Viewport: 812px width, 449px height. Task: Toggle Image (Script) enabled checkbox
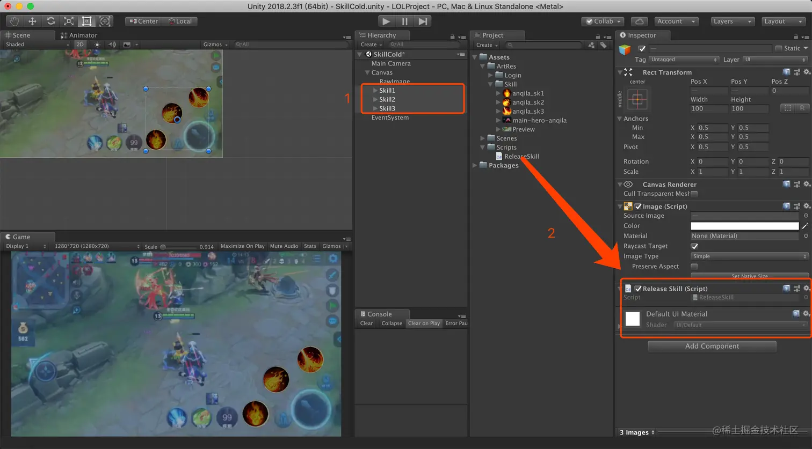638,207
